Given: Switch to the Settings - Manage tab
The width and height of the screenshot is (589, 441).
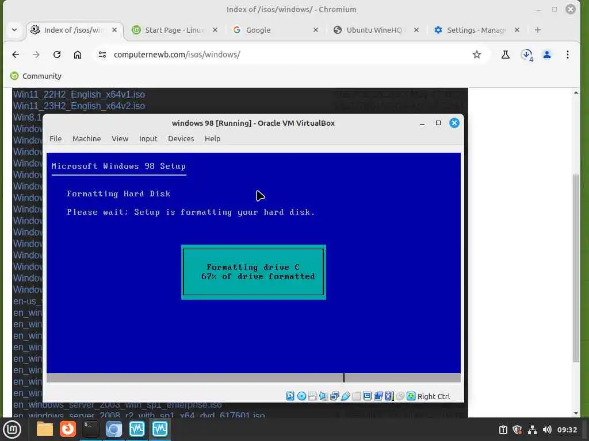Looking at the screenshot, I should [x=476, y=30].
